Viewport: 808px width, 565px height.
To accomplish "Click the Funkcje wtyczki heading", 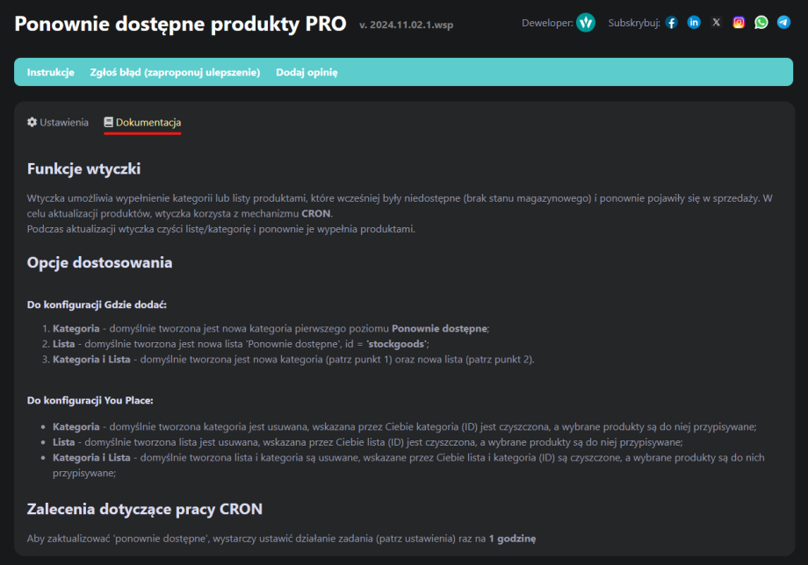I will coord(83,168).
